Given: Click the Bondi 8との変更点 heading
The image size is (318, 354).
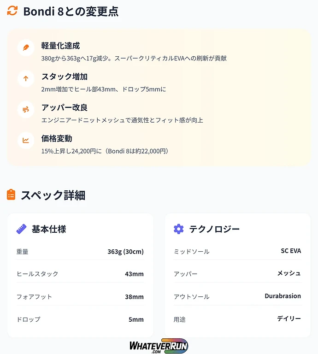Looking at the screenshot, I should pyautogui.click(x=71, y=12).
